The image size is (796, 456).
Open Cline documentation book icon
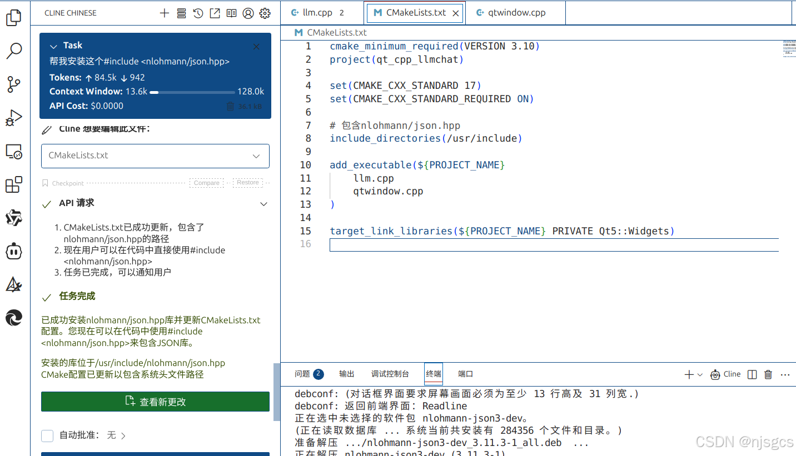231,13
